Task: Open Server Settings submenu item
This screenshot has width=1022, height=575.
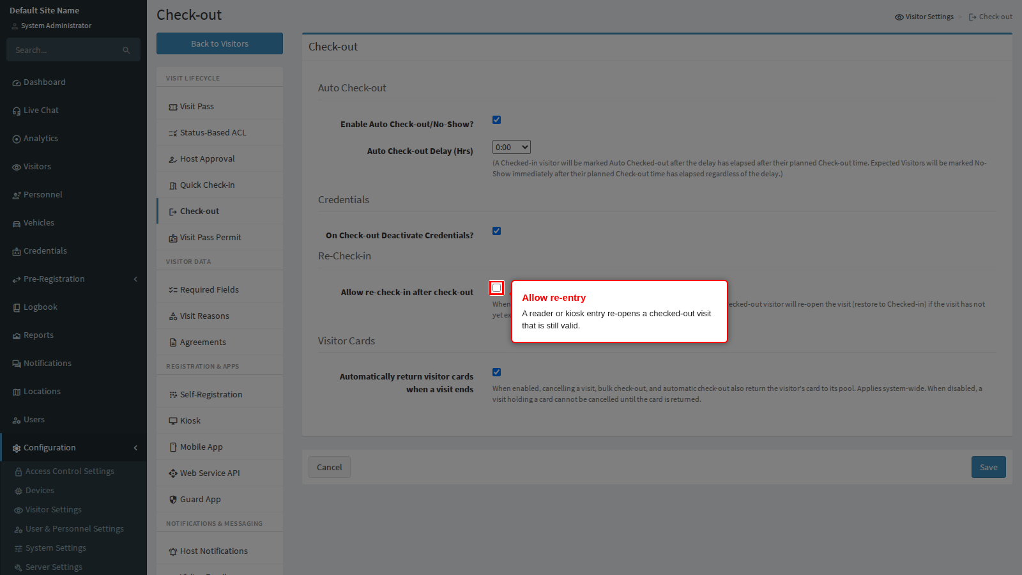Action: [54, 567]
